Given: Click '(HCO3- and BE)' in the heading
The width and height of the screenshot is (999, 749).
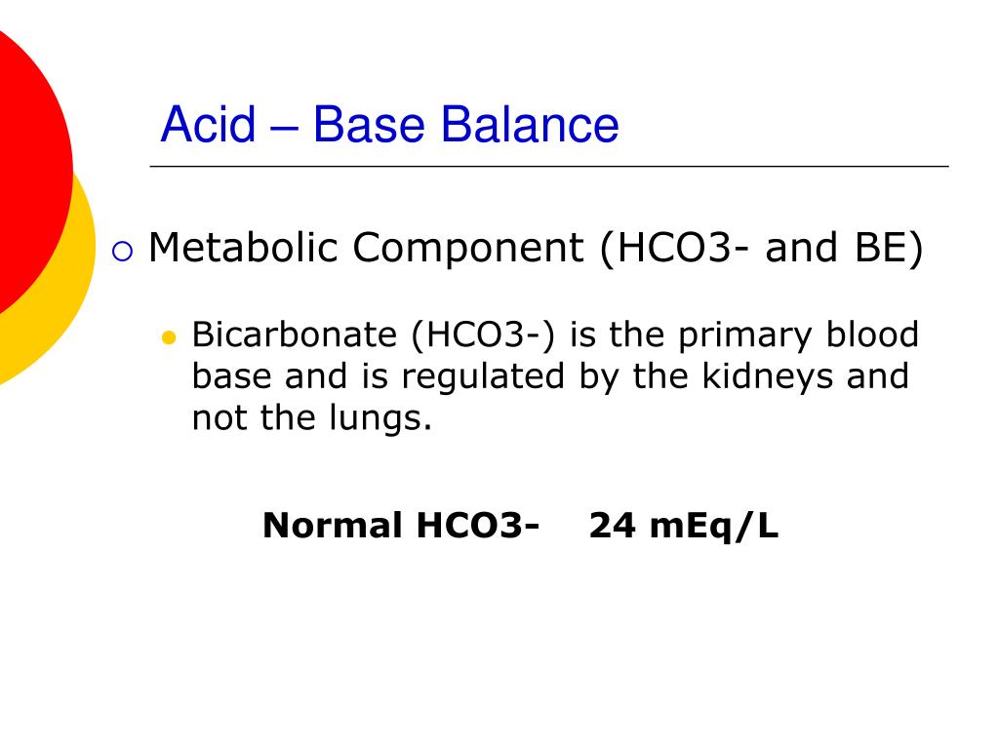Looking at the screenshot, I should point(761,248).
